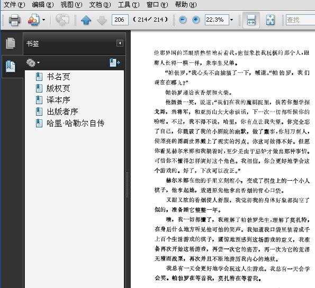Screen dimensions: 315x288
Task: Open the collaborate people icon
Action: pyautogui.click(x=33, y=20)
